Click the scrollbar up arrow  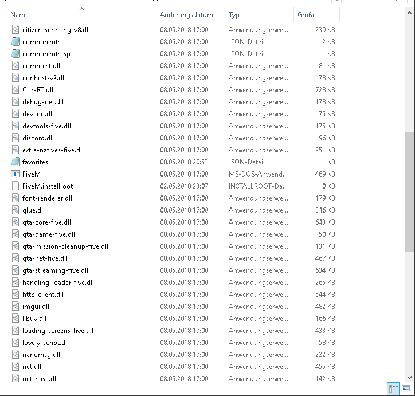click(409, 13)
